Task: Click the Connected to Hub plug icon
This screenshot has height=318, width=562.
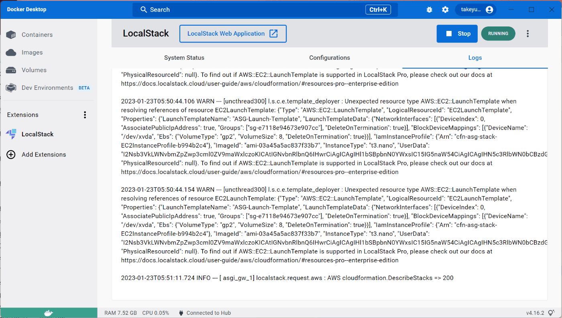Action: click(x=181, y=313)
